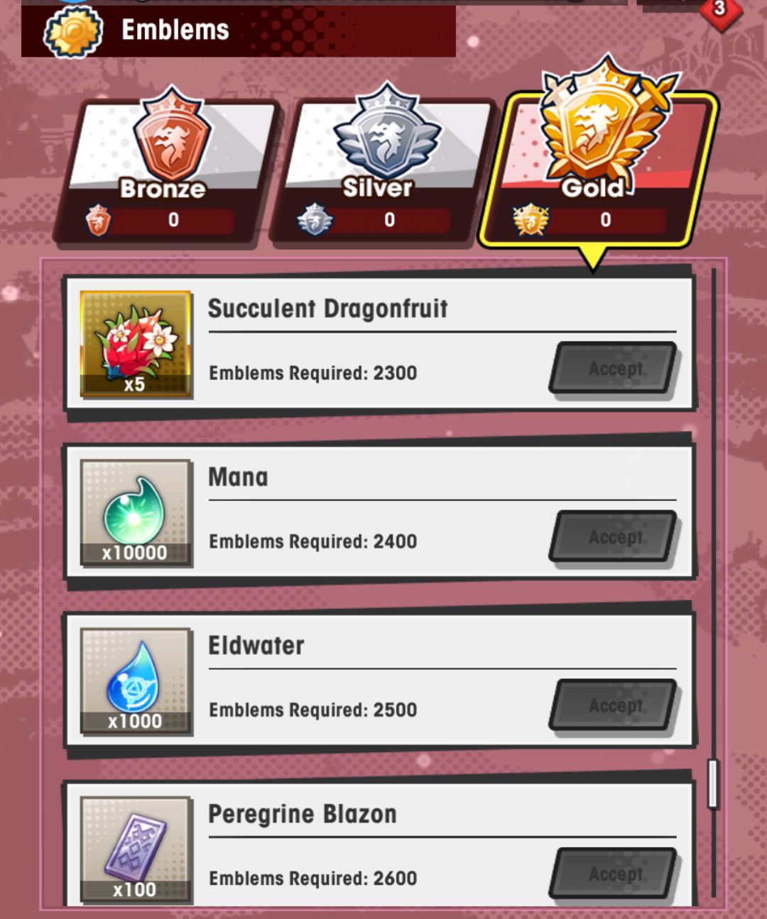Click the Peregrine Blazon reward title text
This screenshot has height=919, width=767.
302,814
